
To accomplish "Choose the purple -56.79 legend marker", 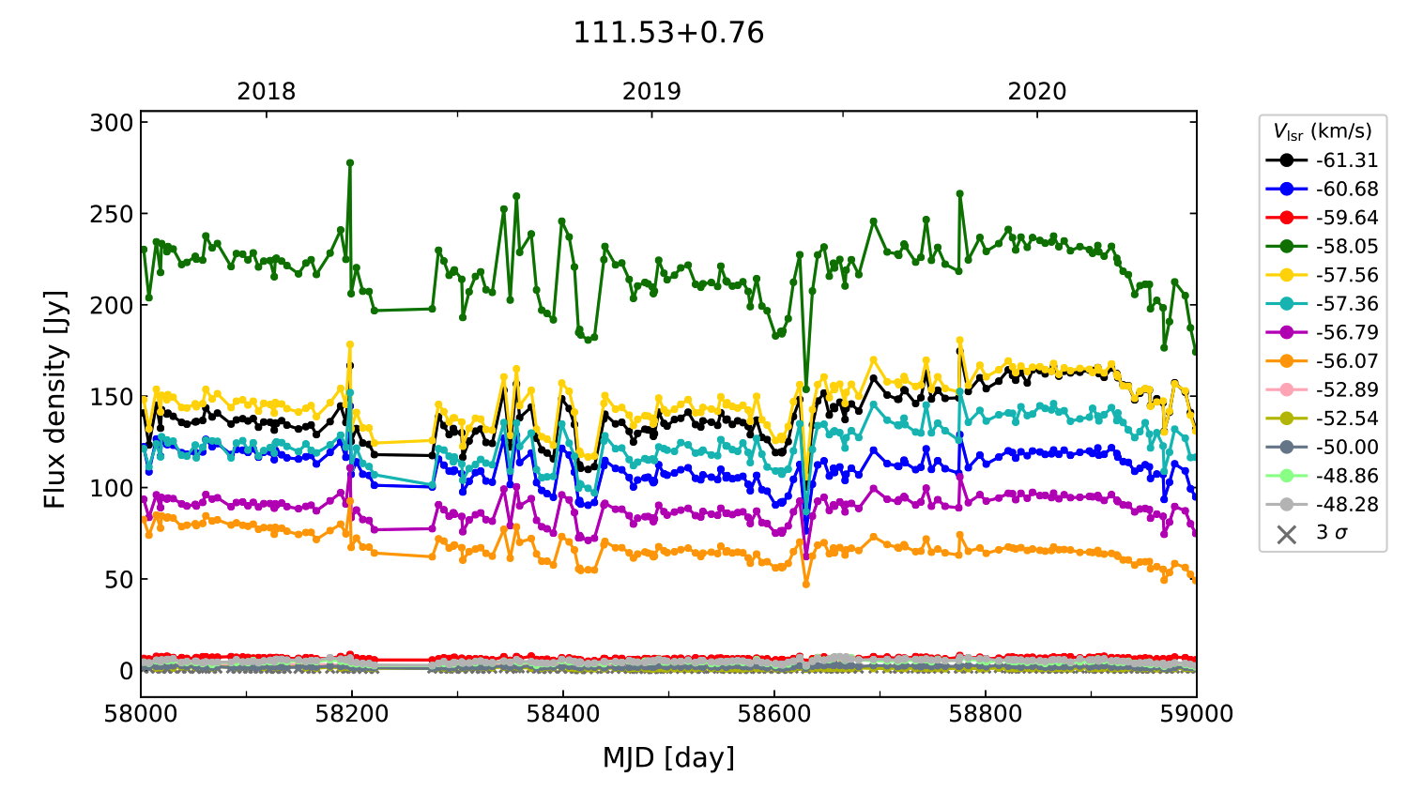I will [1286, 332].
